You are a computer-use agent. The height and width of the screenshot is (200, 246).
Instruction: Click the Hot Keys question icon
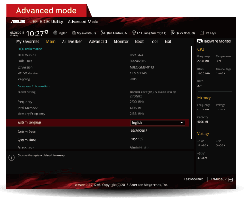202,33
